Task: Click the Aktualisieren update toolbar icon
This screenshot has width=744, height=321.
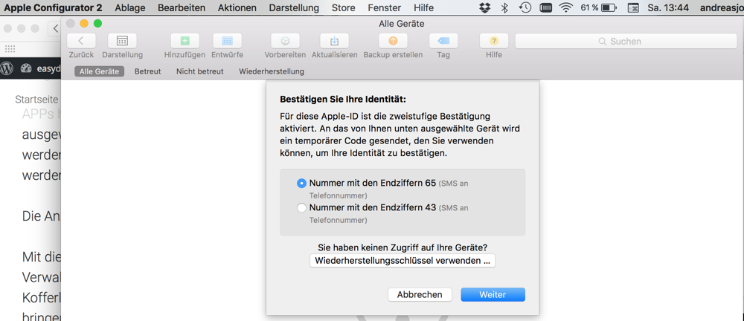Action: 335,41
